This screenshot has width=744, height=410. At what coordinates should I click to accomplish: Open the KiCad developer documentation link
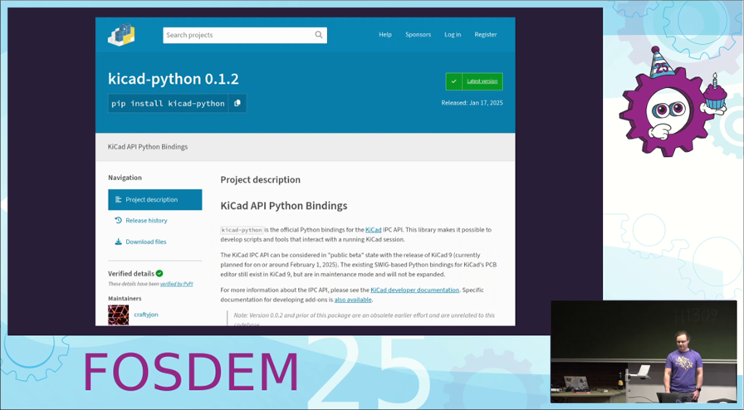coord(414,290)
